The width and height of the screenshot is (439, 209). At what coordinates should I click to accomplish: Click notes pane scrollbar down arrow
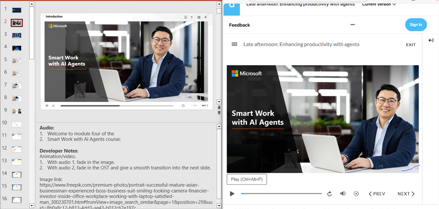[219, 206]
